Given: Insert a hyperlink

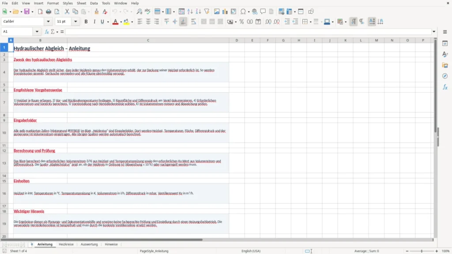Looking at the screenshot, I should tap(255, 11).
